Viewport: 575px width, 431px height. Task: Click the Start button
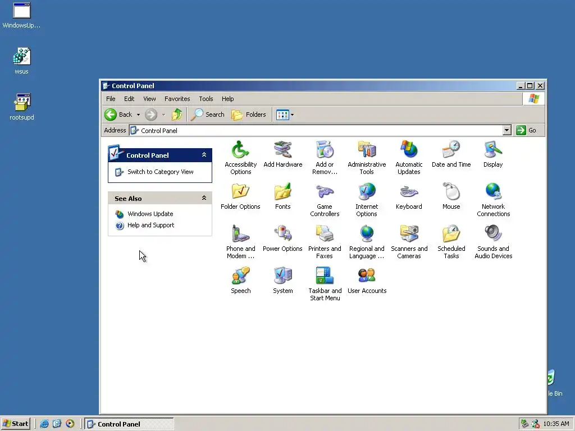tap(15, 424)
